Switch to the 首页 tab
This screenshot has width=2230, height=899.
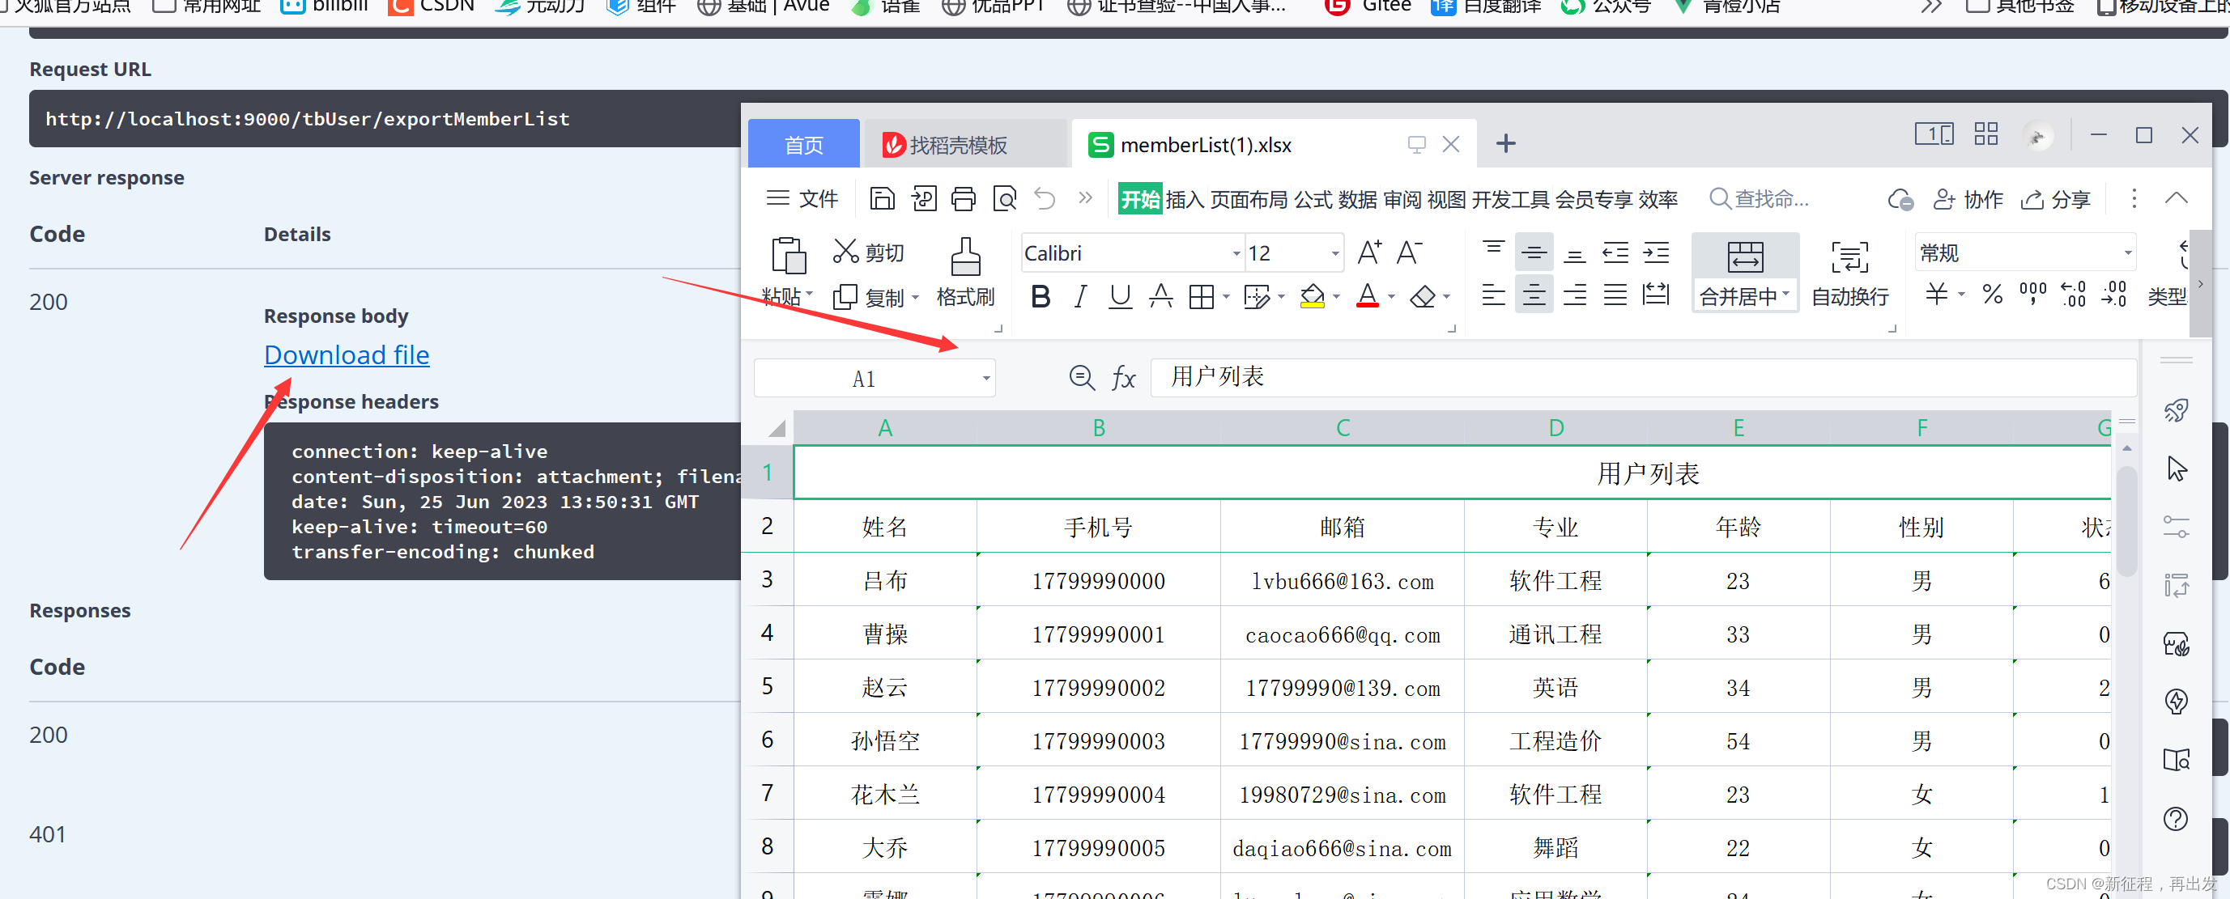pyautogui.click(x=803, y=145)
